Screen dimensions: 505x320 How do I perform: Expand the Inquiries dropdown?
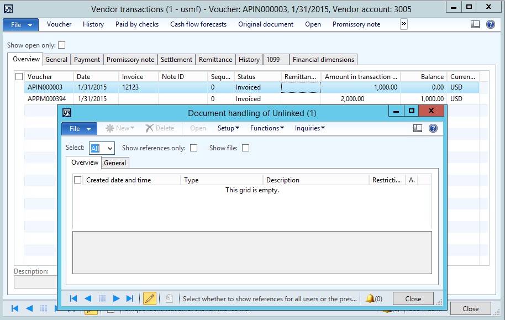(x=309, y=128)
